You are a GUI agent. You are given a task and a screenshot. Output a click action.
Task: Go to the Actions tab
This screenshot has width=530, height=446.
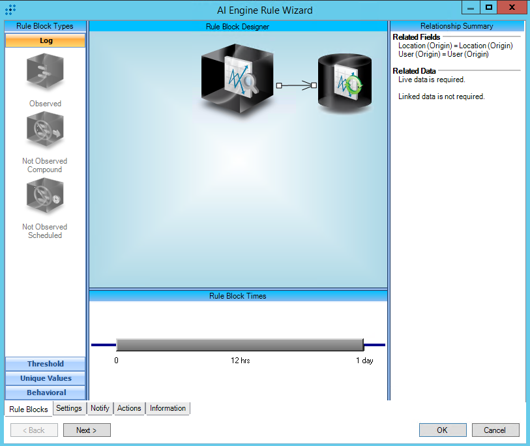[129, 408]
